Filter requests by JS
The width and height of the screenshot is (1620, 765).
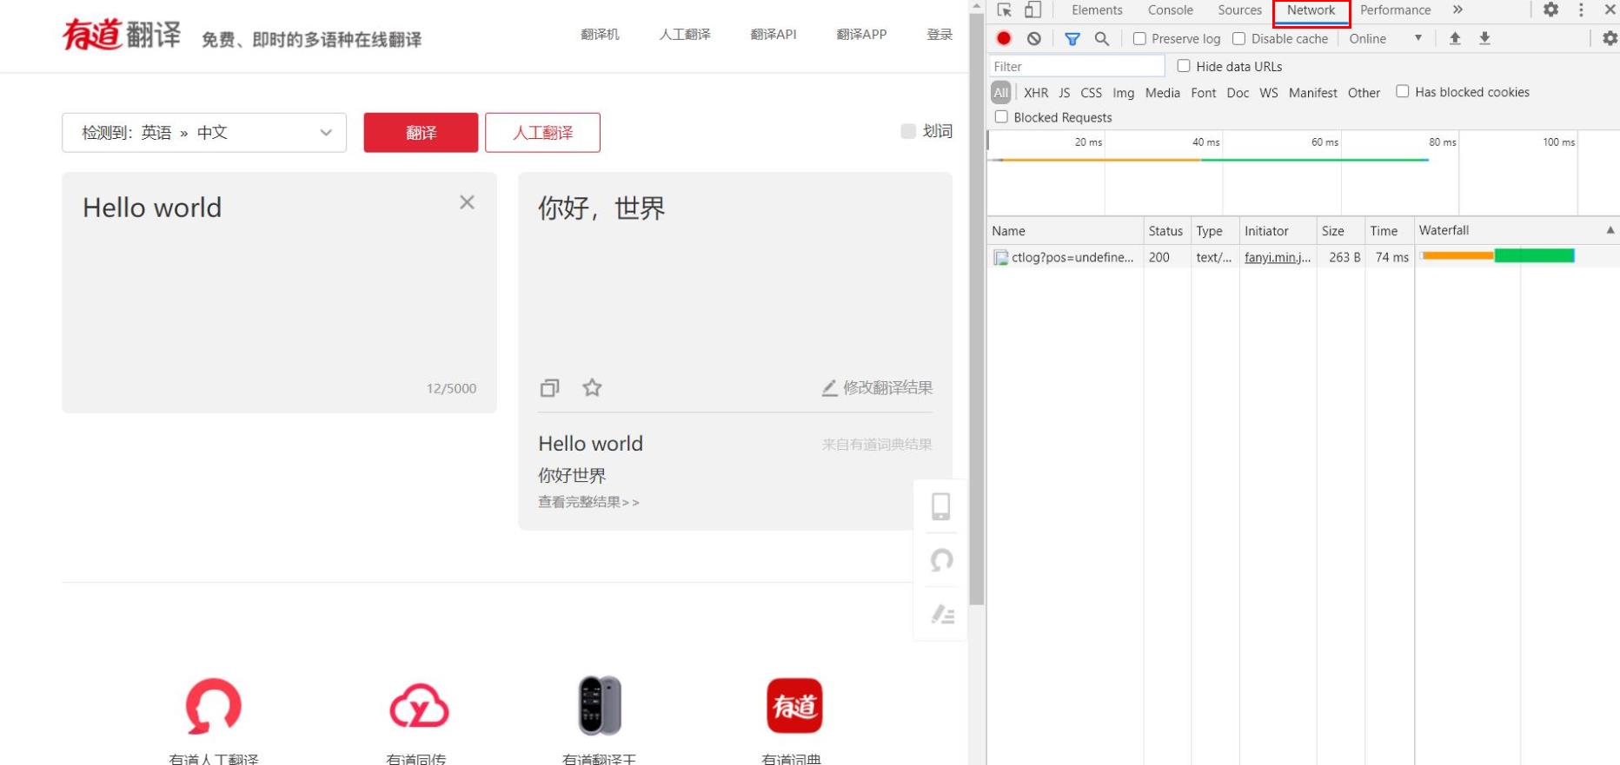point(1065,93)
